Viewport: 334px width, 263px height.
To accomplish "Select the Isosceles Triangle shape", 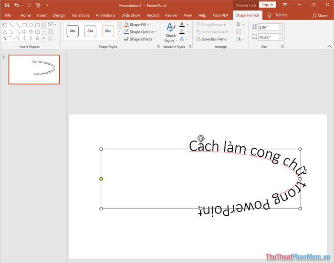I will pyautogui.click(x=5, y=32).
